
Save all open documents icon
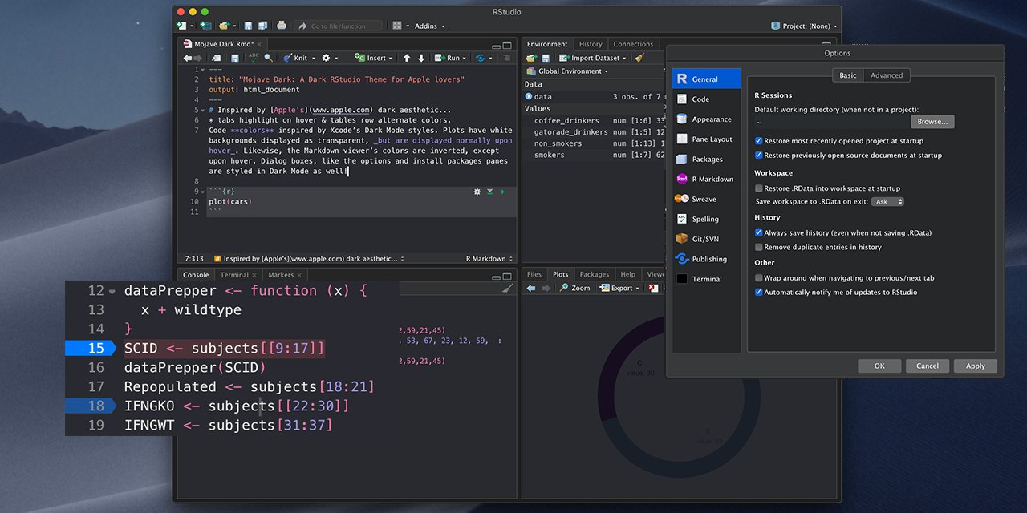[x=262, y=26]
